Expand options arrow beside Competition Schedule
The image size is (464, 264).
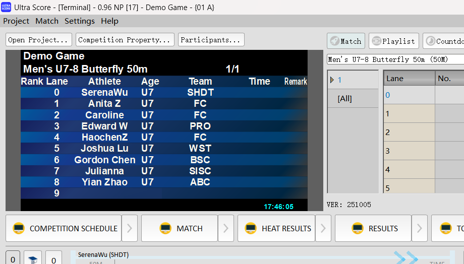click(129, 228)
